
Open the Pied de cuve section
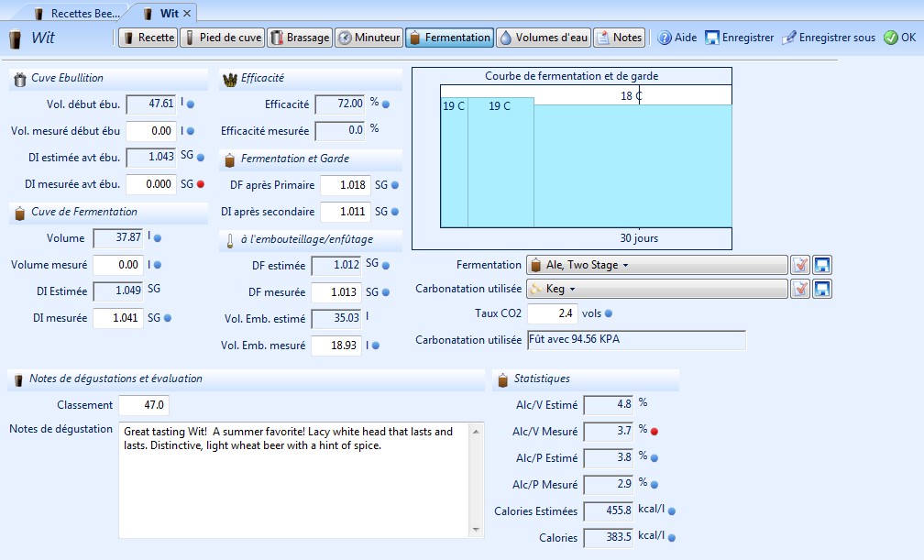point(223,38)
